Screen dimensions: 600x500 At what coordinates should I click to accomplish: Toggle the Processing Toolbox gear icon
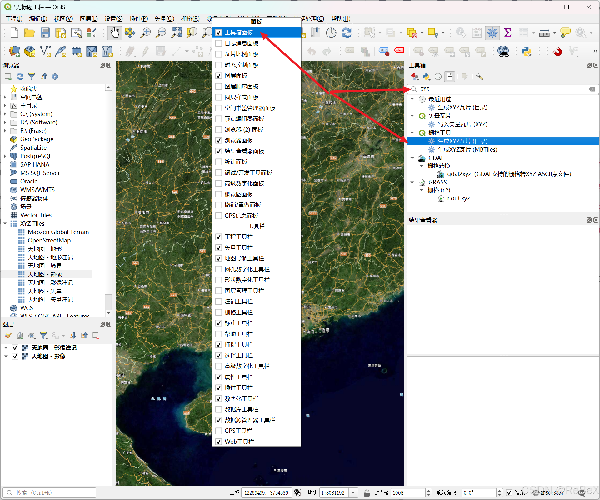click(492, 33)
